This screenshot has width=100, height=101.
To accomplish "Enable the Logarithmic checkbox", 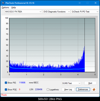I will coord(48,89).
